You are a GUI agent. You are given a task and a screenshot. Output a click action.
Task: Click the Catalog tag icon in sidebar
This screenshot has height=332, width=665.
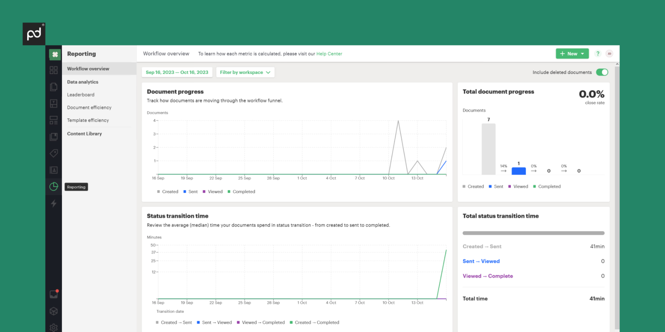click(x=54, y=153)
